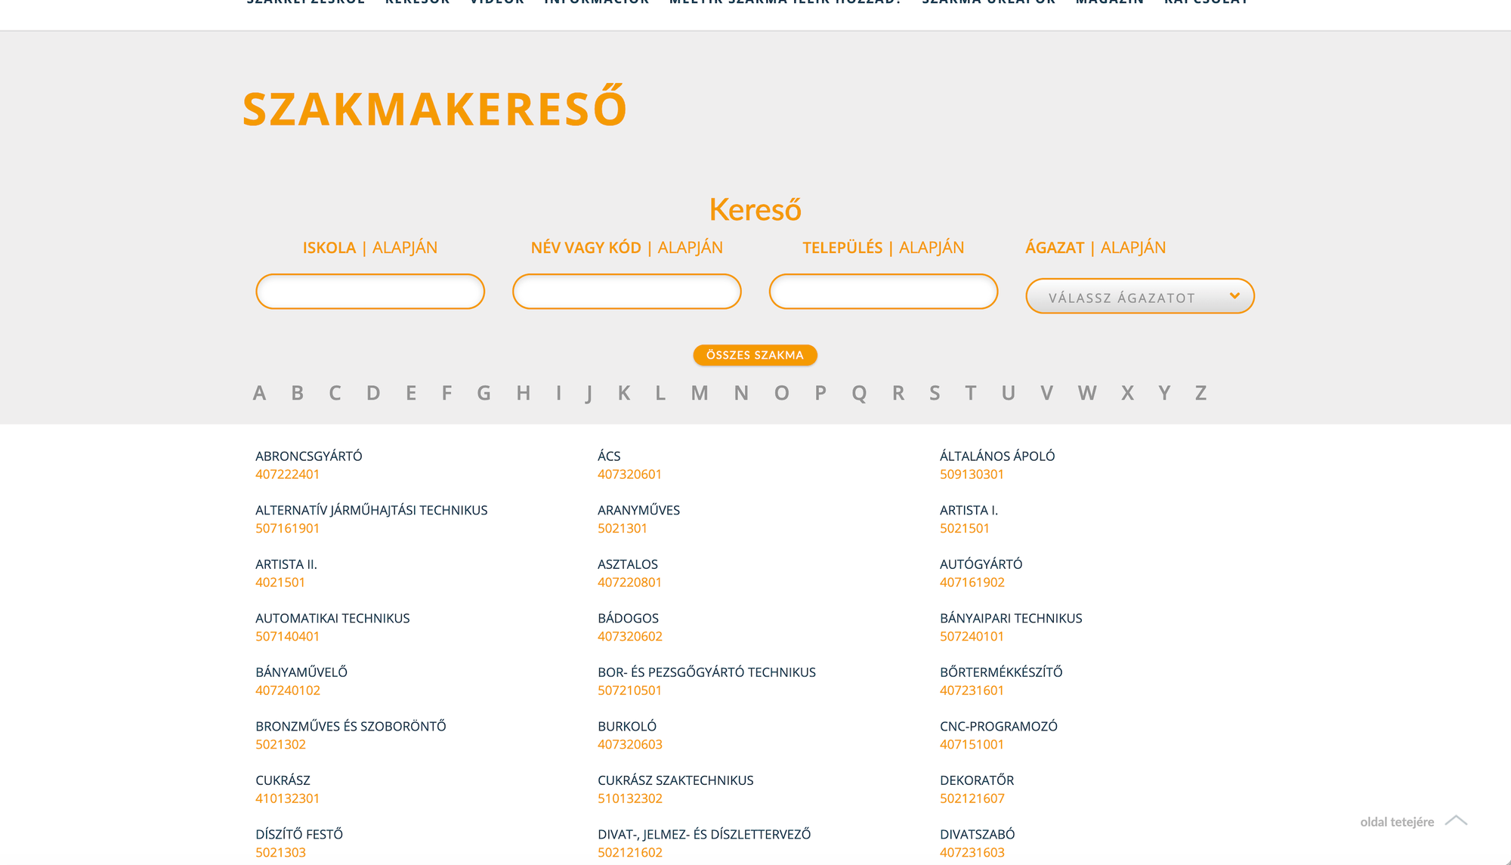Click the DIVATSZABÓ profession link
This screenshot has width=1511, height=865.
pos(977,834)
